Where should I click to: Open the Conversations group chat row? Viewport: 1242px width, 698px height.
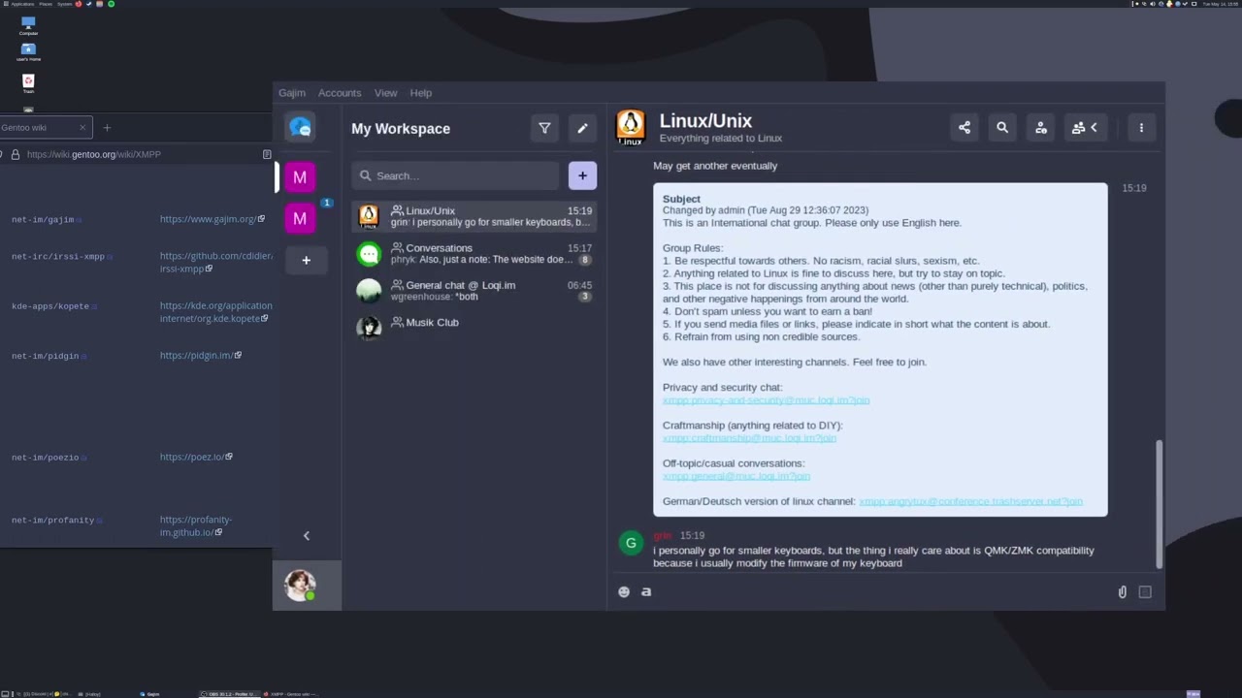tap(474, 254)
